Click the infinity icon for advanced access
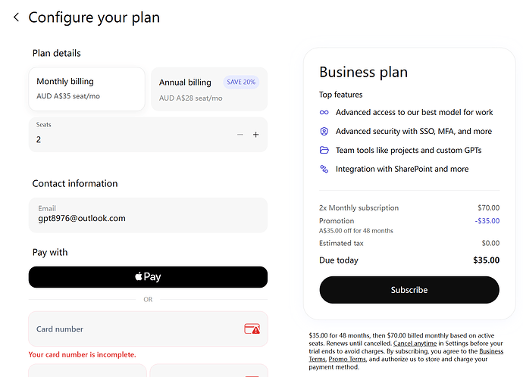This screenshot has width=523, height=377. click(324, 112)
